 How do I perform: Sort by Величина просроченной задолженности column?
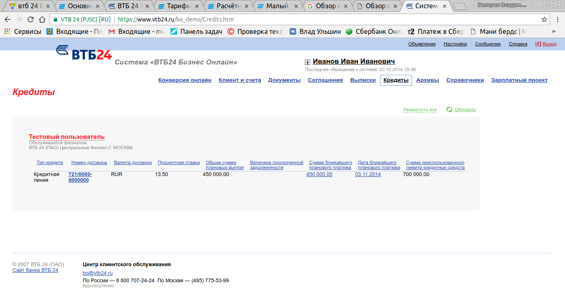[x=277, y=165]
